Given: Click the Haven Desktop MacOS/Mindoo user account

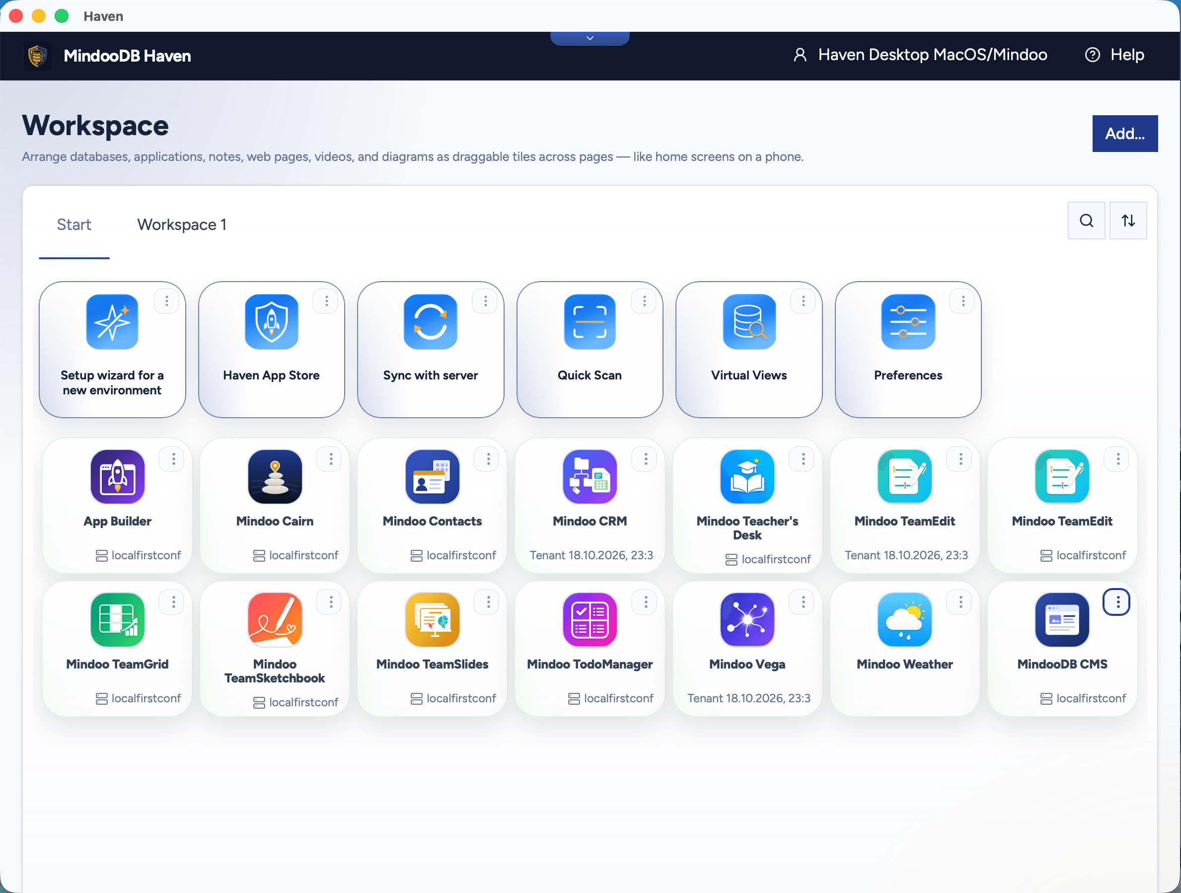Looking at the screenshot, I should point(920,55).
